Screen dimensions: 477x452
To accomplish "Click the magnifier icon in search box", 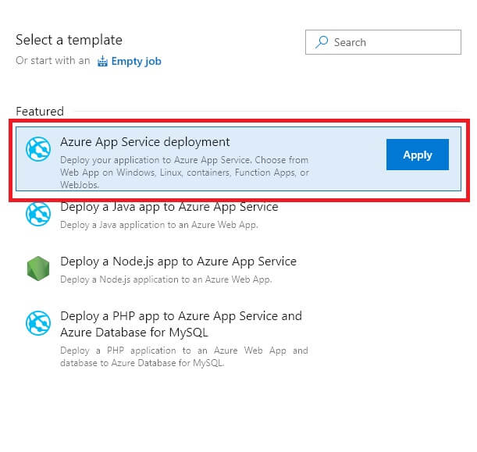I will tap(322, 42).
